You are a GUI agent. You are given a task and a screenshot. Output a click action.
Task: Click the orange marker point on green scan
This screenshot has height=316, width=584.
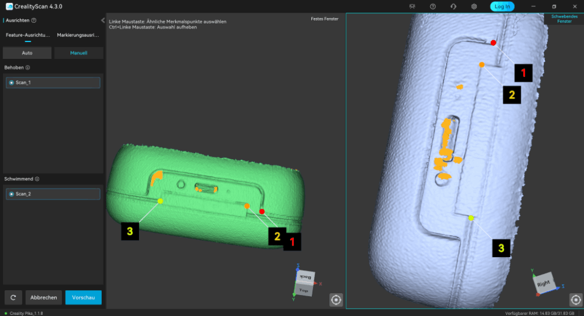point(247,206)
